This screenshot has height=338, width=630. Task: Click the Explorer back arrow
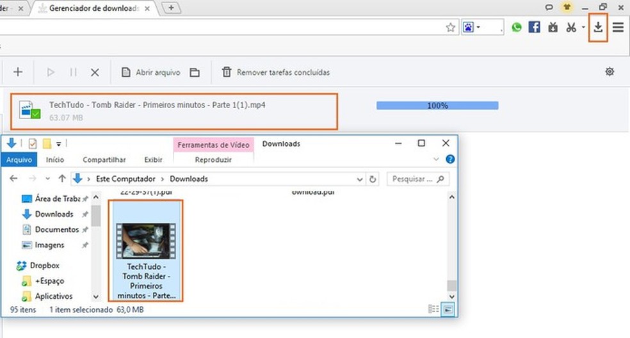tap(13, 179)
